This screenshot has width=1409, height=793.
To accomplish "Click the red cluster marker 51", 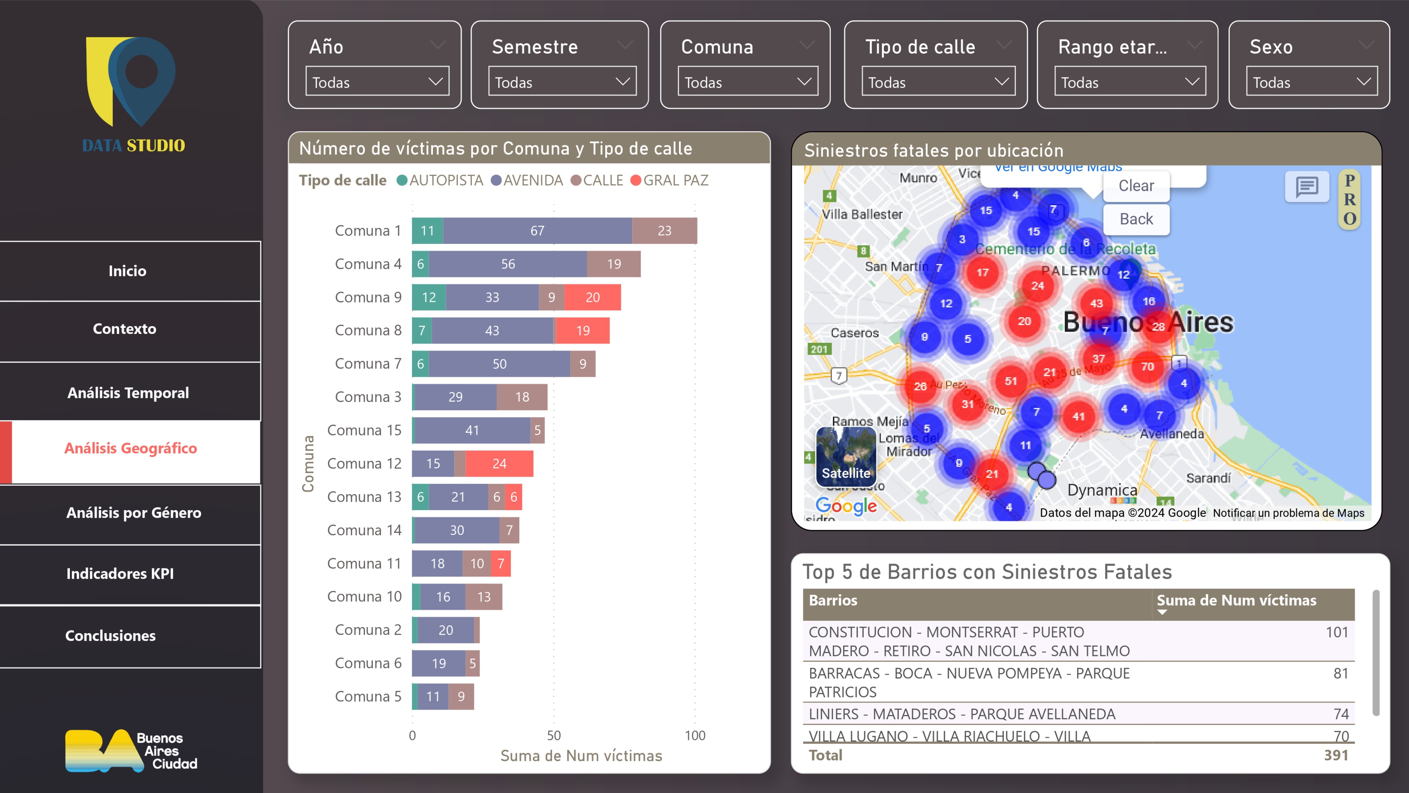I will click(x=1010, y=381).
